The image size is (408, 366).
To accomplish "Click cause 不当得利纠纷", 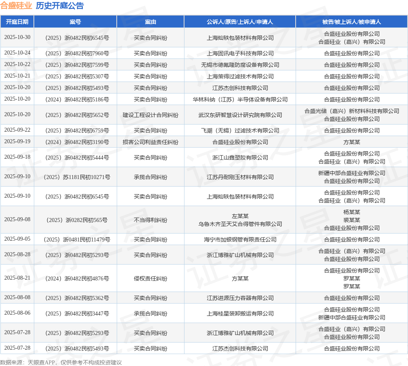I will click(x=150, y=220).
